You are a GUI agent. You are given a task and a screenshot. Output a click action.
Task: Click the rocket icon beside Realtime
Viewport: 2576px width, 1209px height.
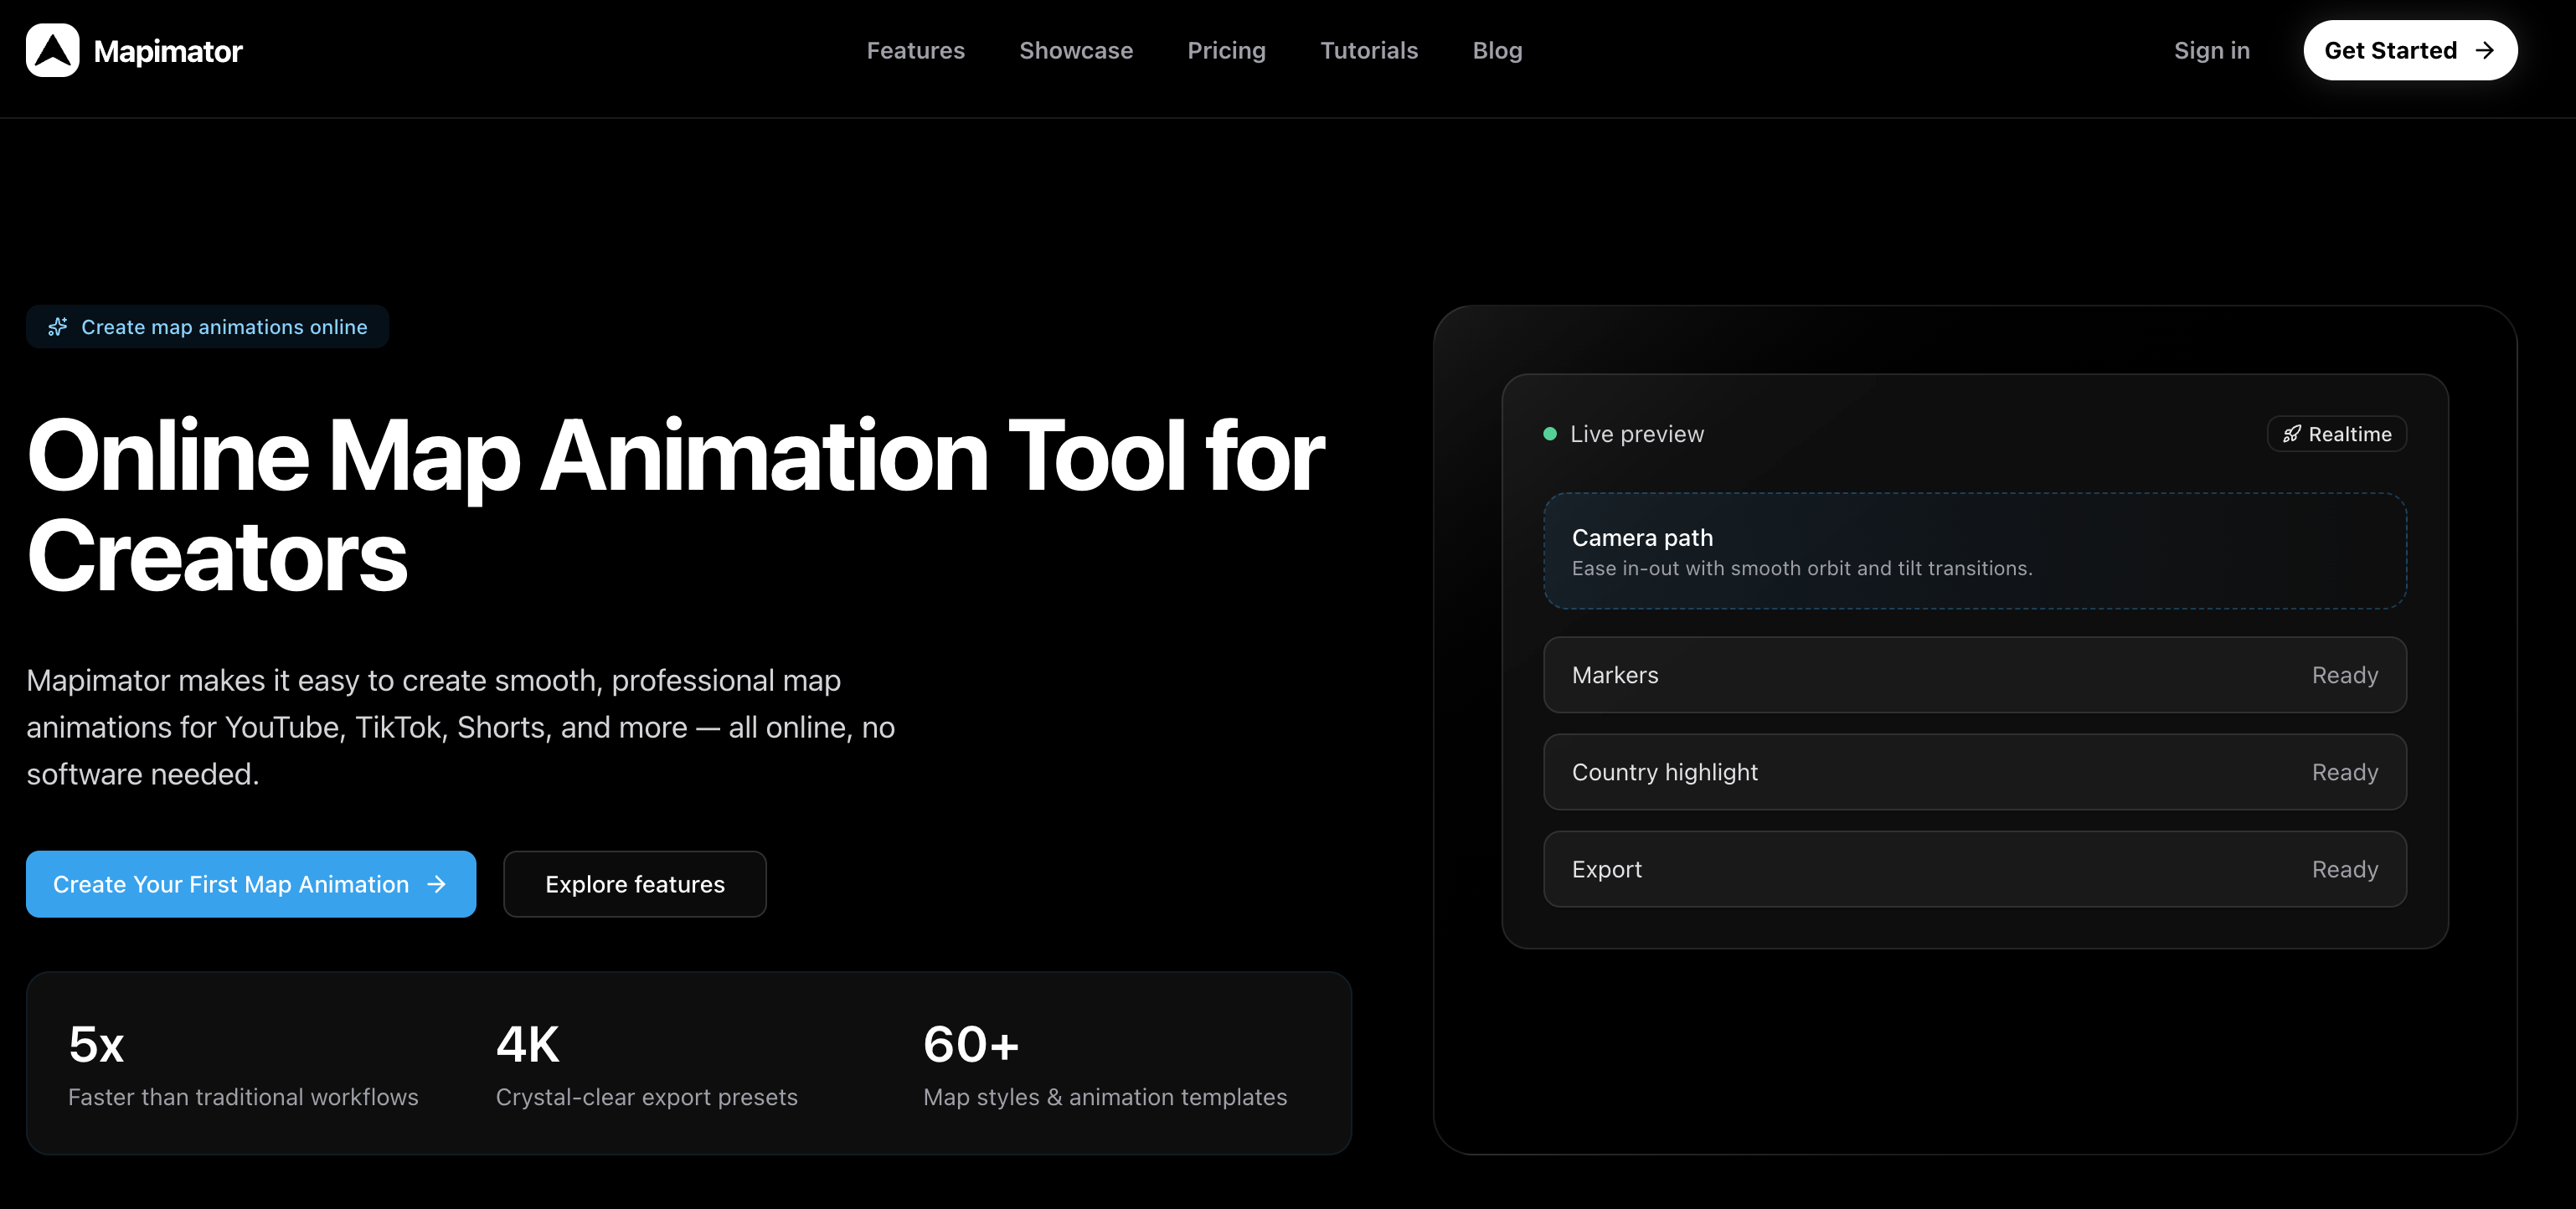tap(2291, 434)
